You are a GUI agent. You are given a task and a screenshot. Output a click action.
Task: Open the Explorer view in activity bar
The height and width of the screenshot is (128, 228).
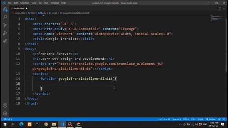point(5,10)
